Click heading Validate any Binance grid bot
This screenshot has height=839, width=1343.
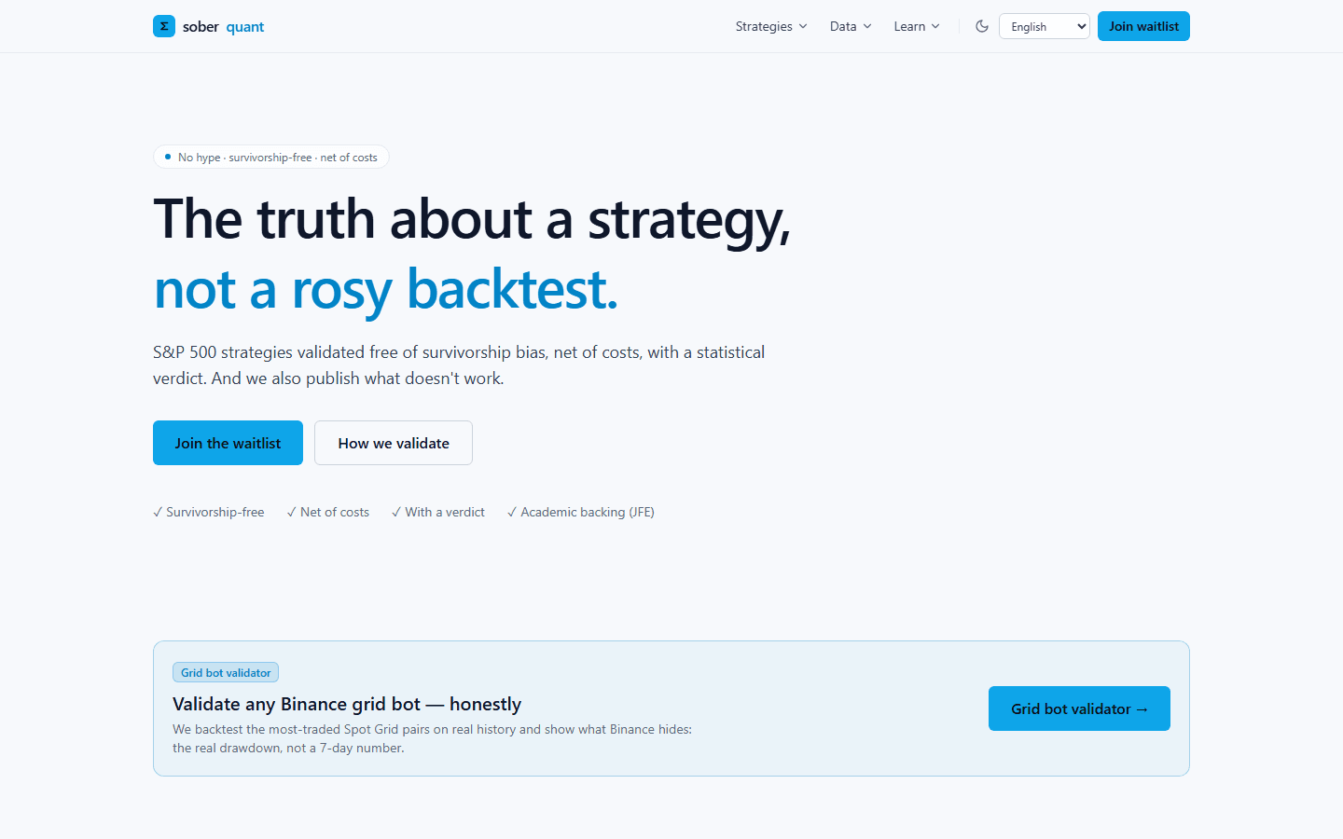pos(347,704)
